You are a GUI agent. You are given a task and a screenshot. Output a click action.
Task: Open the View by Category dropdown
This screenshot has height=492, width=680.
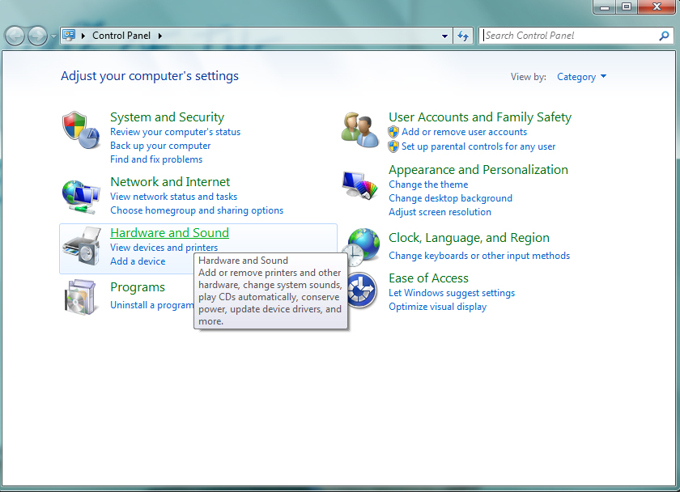click(x=581, y=77)
